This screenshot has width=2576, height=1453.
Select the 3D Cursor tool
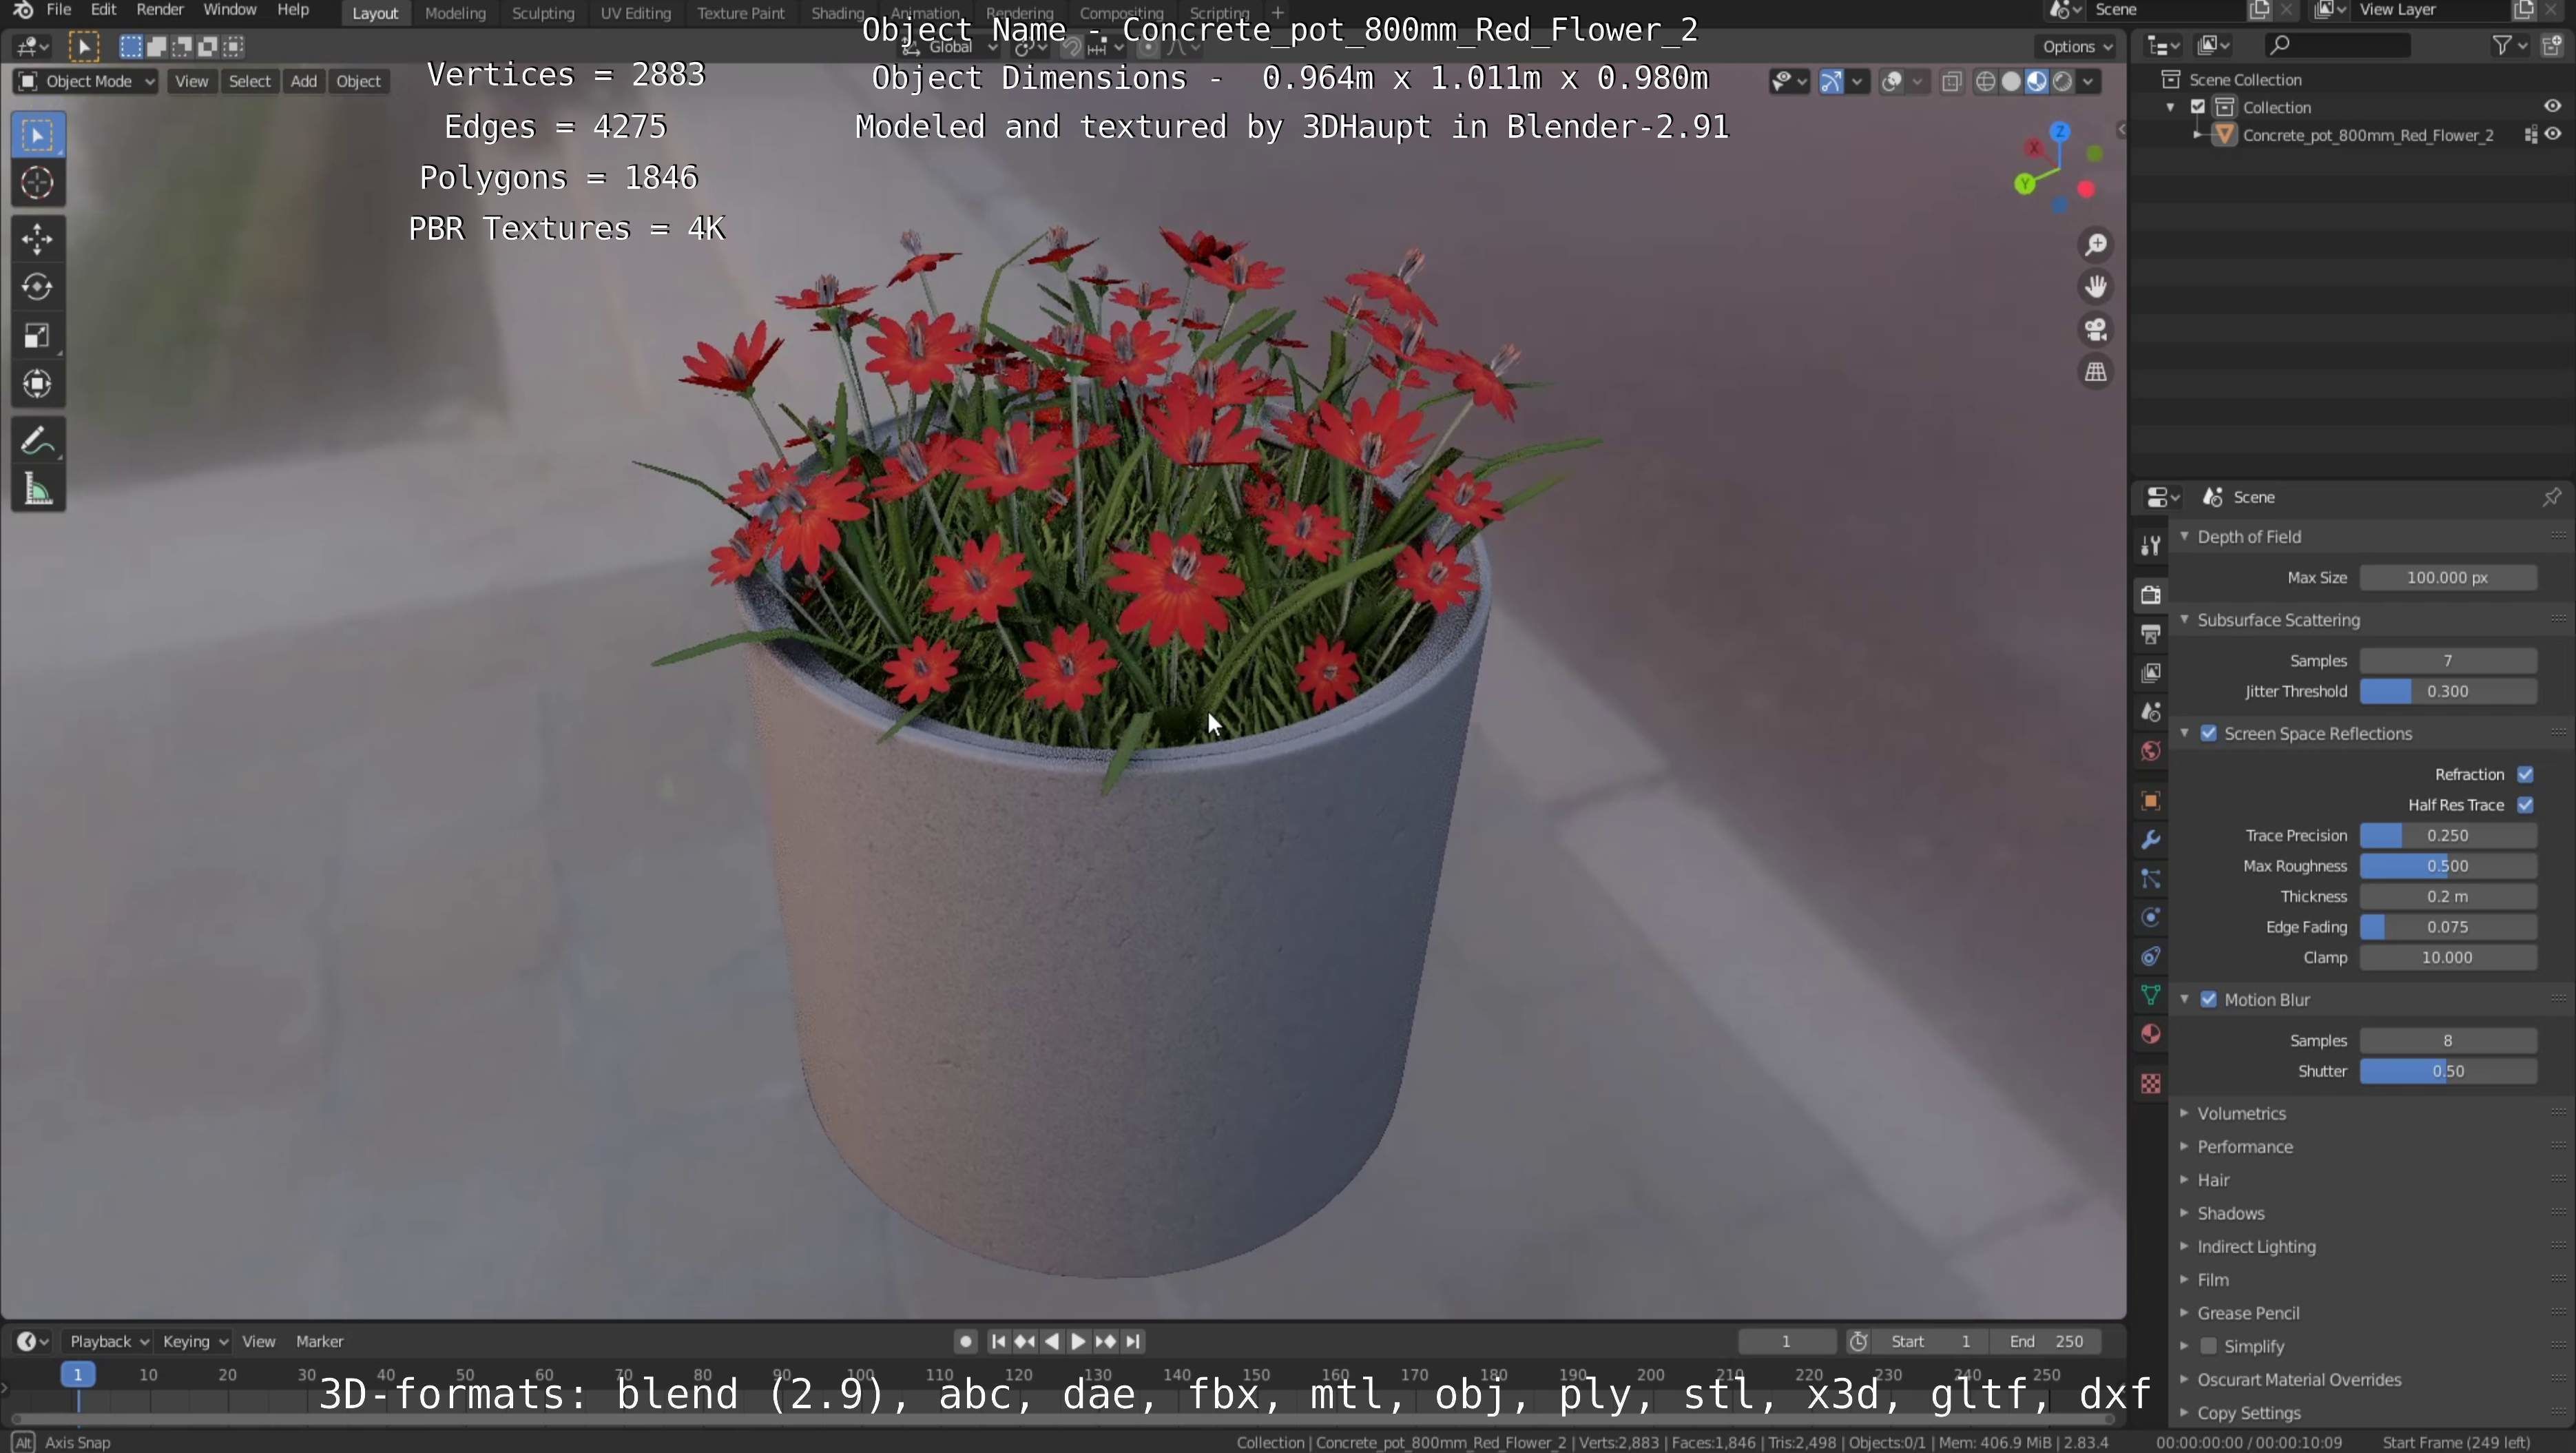tap(38, 183)
